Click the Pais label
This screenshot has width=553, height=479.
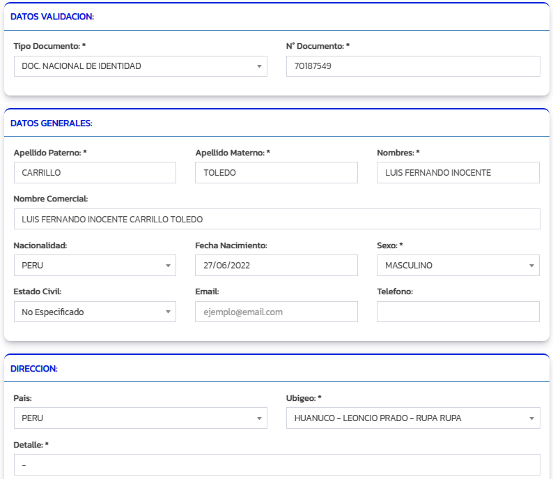(22, 398)
